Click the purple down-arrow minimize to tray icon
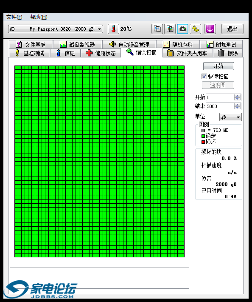Screen dimensions: 252x302 (210, 29)
